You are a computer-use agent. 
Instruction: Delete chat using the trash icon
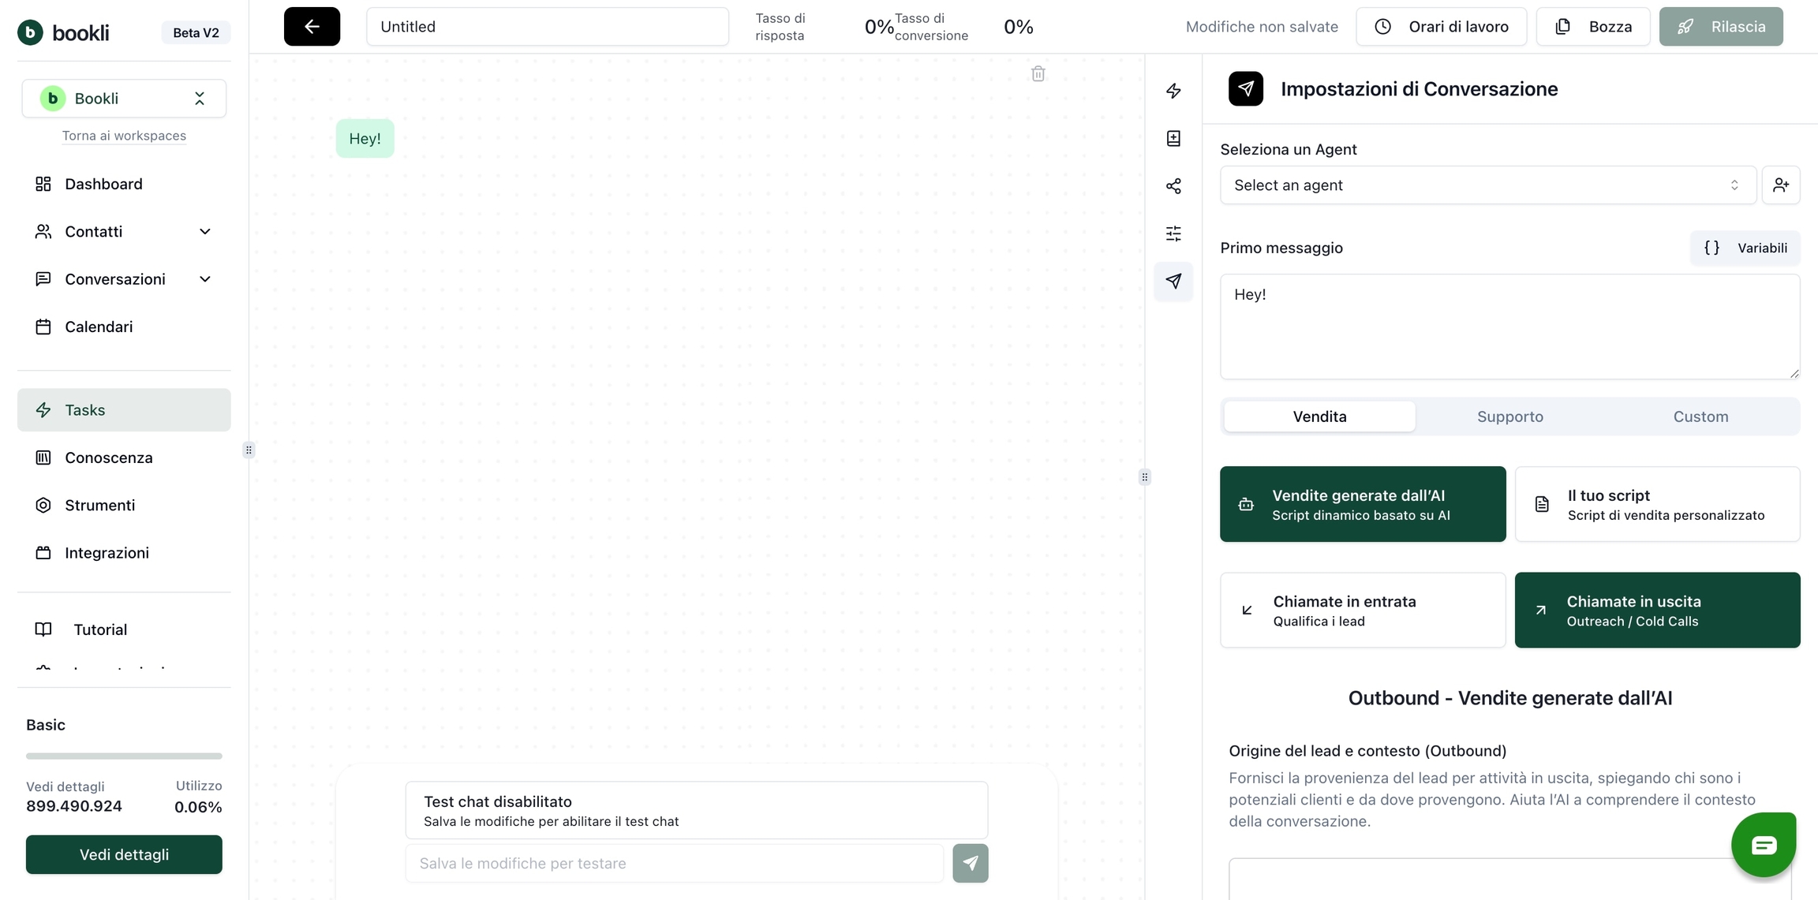coord(1038,73)
